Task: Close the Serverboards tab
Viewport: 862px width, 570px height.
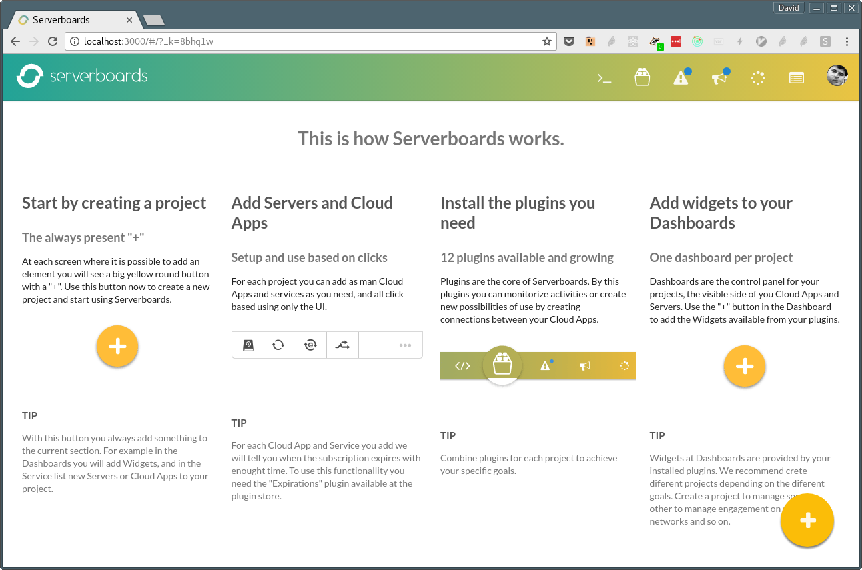Action: [x=131, y=20]
